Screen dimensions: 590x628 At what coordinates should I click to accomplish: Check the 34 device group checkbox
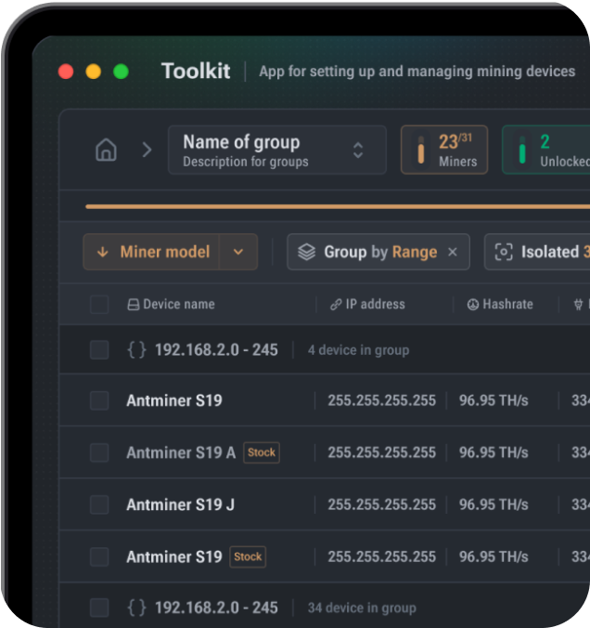point(99,608)
